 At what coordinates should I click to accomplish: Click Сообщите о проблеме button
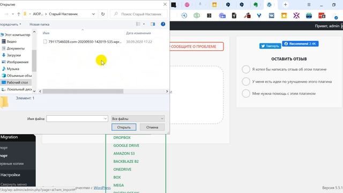point(197,47)
